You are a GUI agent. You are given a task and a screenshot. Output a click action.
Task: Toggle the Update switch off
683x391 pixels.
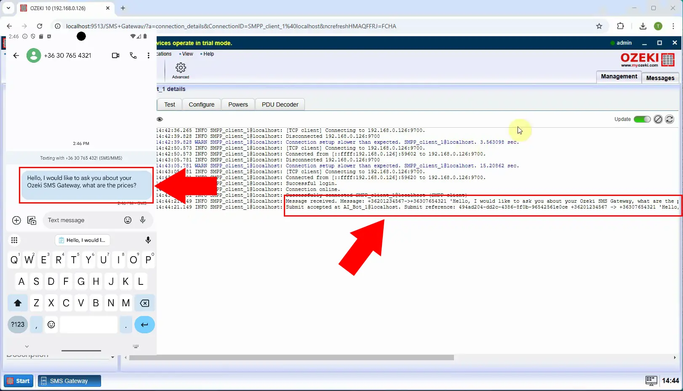642,119
